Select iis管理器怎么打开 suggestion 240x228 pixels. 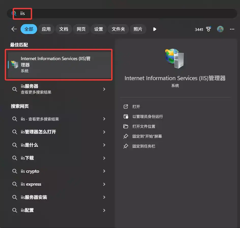[59, 132]
